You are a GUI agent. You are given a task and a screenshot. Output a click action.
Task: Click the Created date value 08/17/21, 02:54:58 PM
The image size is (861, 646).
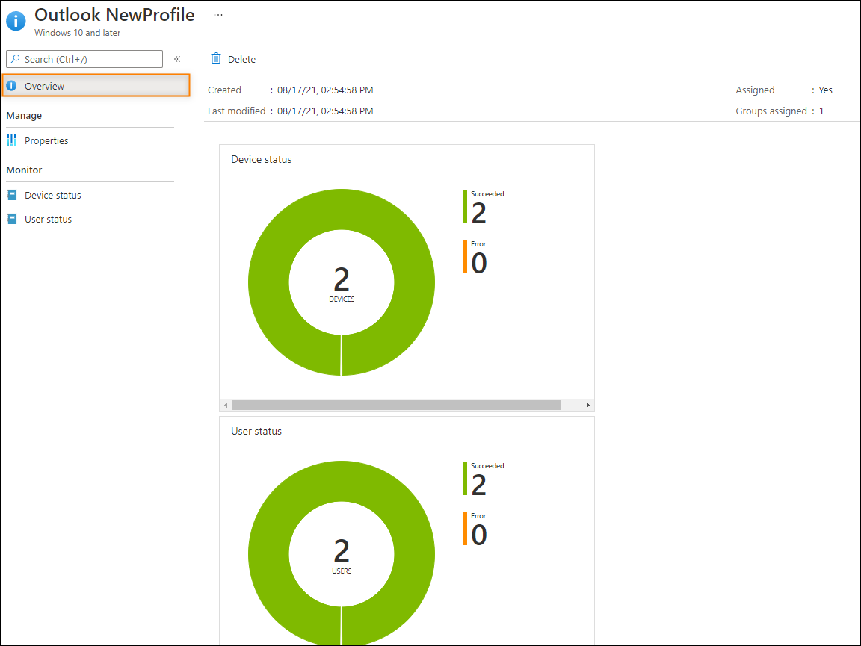pos(325,90)
